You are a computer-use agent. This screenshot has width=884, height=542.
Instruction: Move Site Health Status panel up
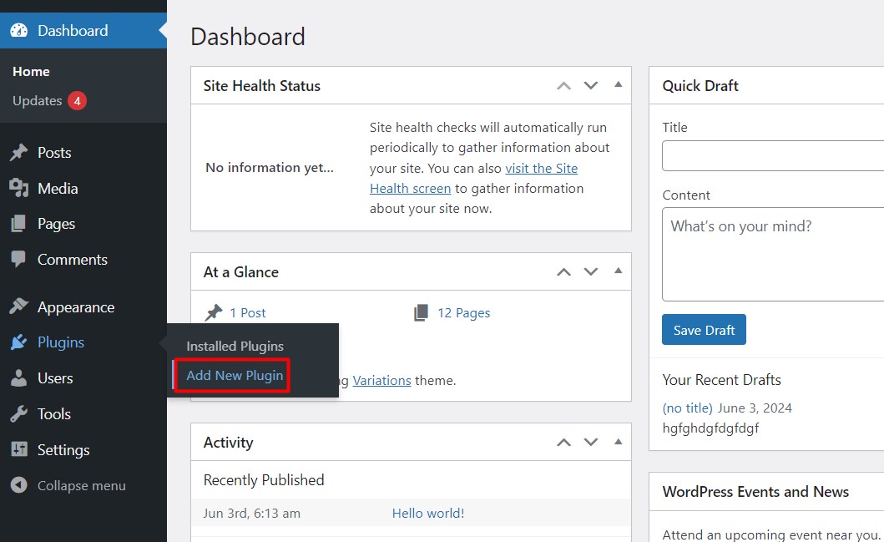point(563,86)
